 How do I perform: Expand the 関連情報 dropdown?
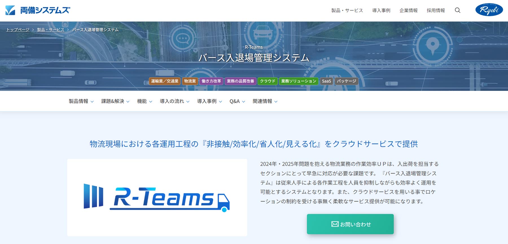pos(265,101)
